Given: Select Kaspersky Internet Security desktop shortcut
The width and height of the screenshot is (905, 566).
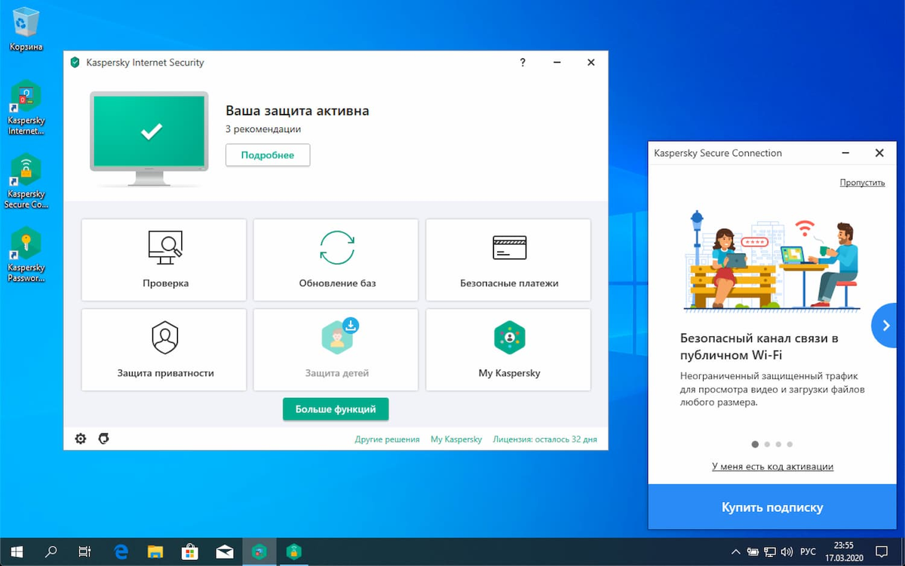Looking at the screenshot, I should click(x=26, y=108).
